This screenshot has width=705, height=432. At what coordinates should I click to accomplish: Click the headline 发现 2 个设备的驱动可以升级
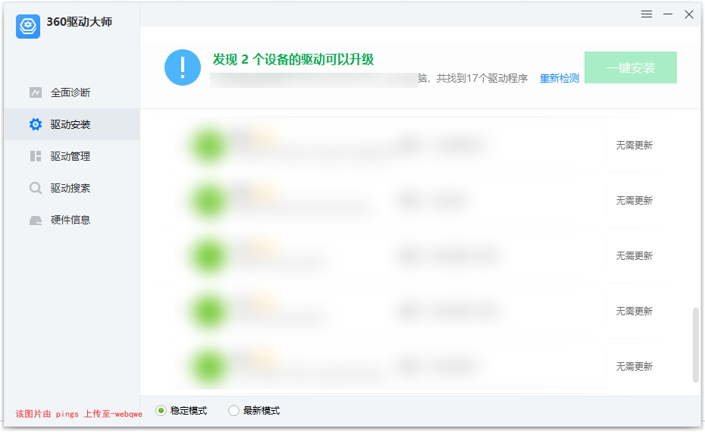[293, 59]
